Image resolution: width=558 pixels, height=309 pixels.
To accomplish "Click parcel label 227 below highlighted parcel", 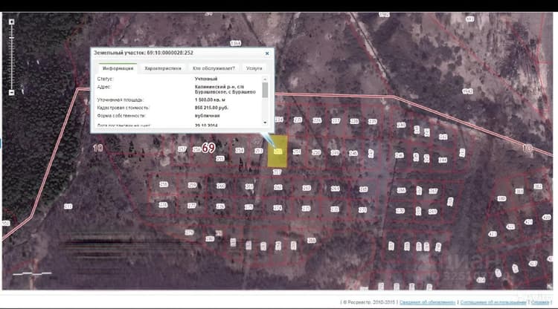I will tap(277, 172).
